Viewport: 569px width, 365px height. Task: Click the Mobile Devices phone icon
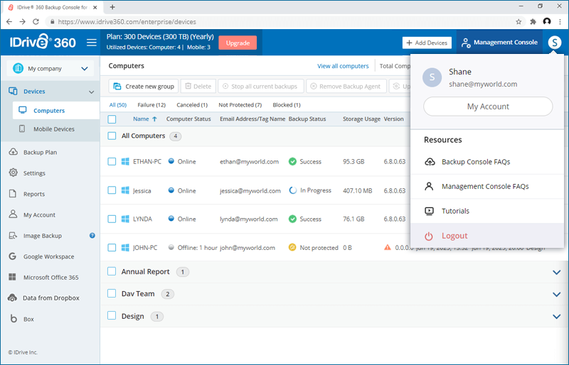22,129
